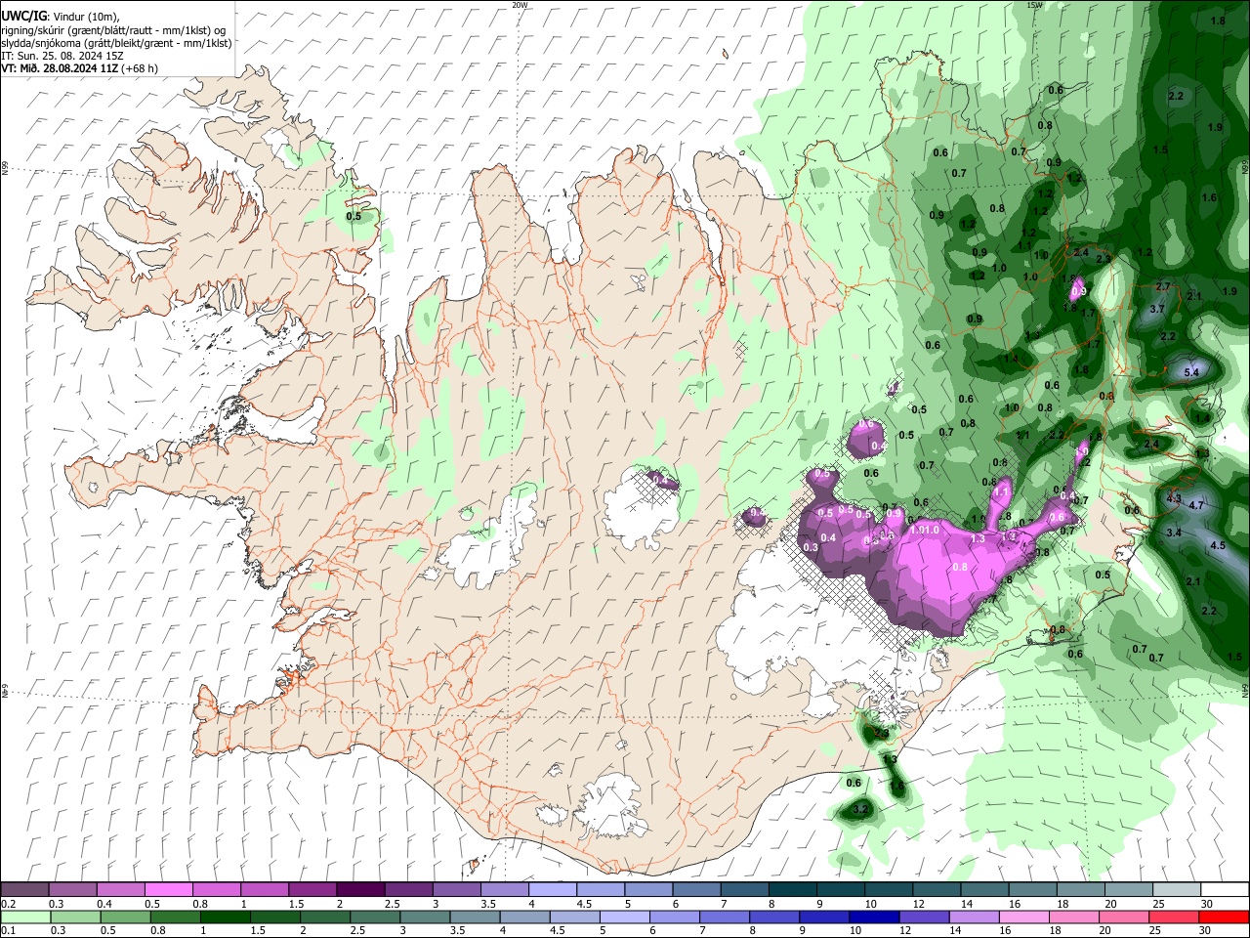Click the '3.7' precipitation value on the map
Screen dimensions: 1250x938
(x=1157, y=309)
